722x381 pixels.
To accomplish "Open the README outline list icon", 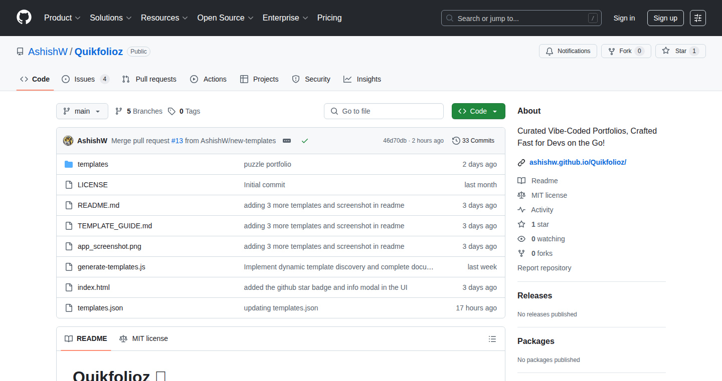I will pyautogui.click(x=492, y=339).
